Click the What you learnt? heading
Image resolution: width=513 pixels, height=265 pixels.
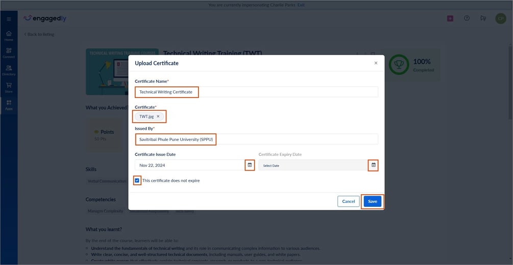104,229
